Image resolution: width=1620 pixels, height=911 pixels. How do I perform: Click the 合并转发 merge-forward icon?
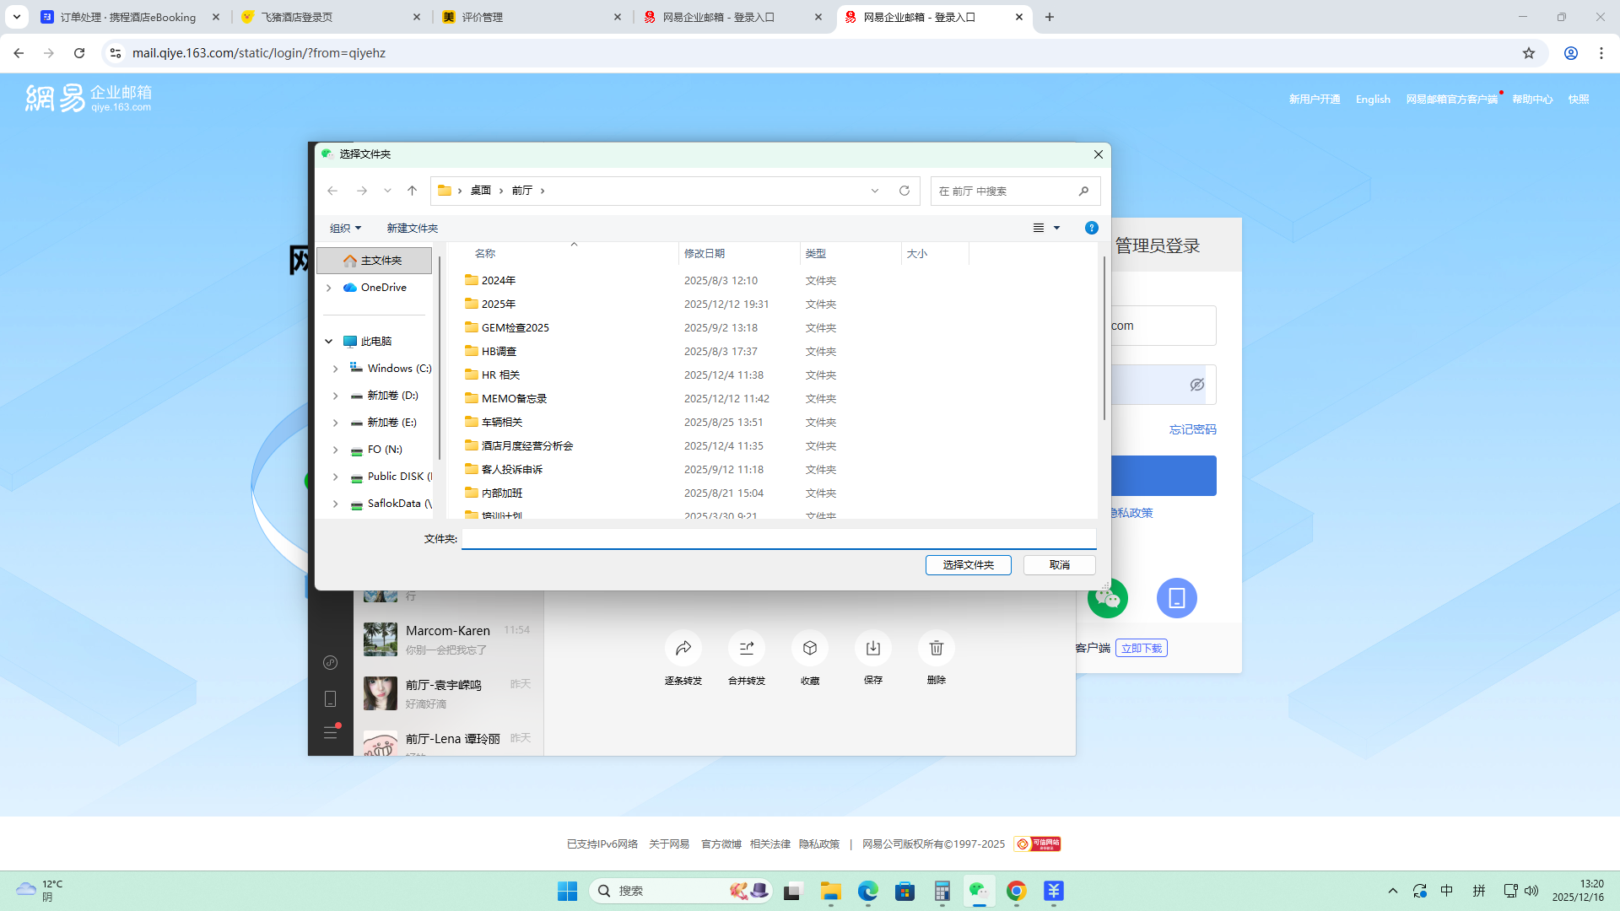(746, 648)
